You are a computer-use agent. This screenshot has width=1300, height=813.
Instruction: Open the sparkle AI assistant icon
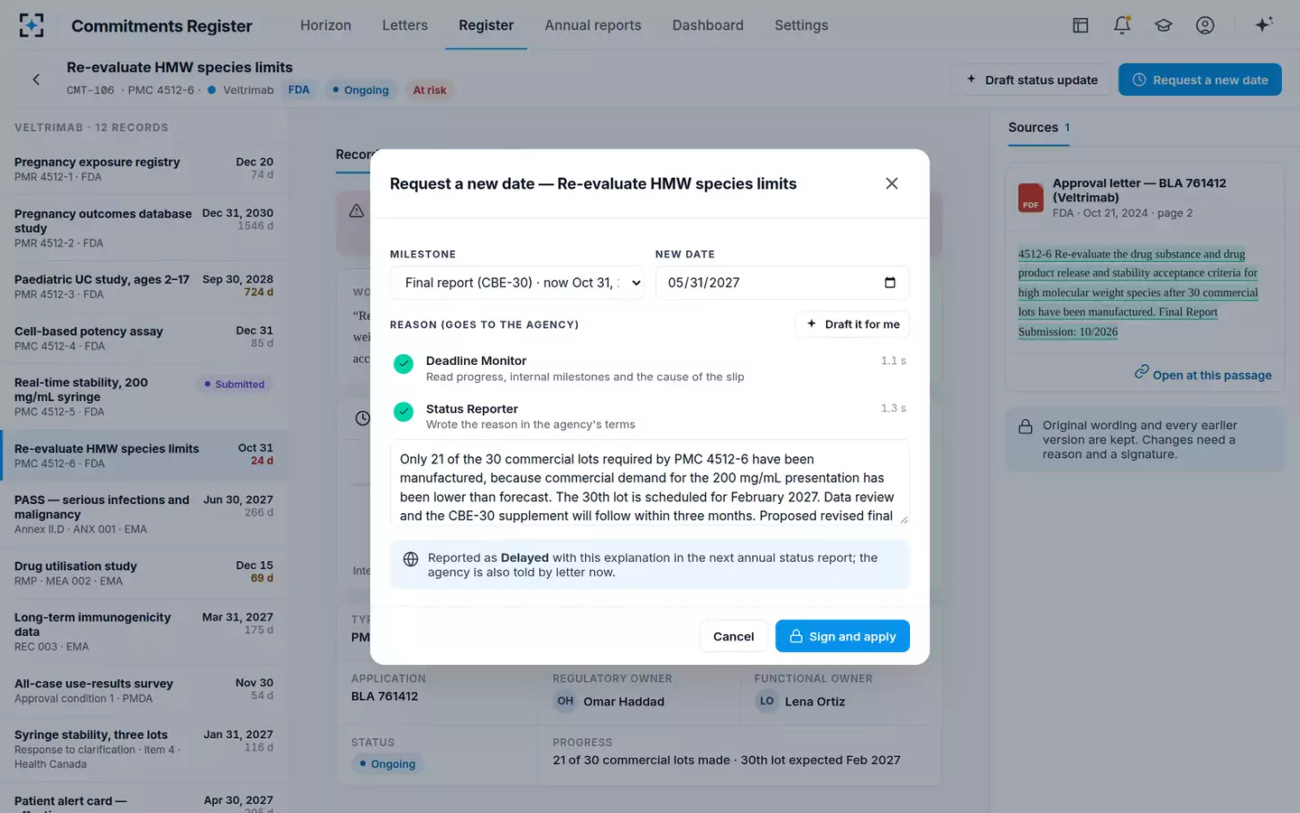1264,24
